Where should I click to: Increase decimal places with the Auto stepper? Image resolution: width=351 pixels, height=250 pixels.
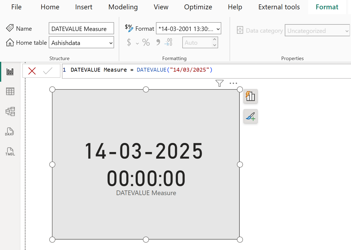(x=215, y=40)
